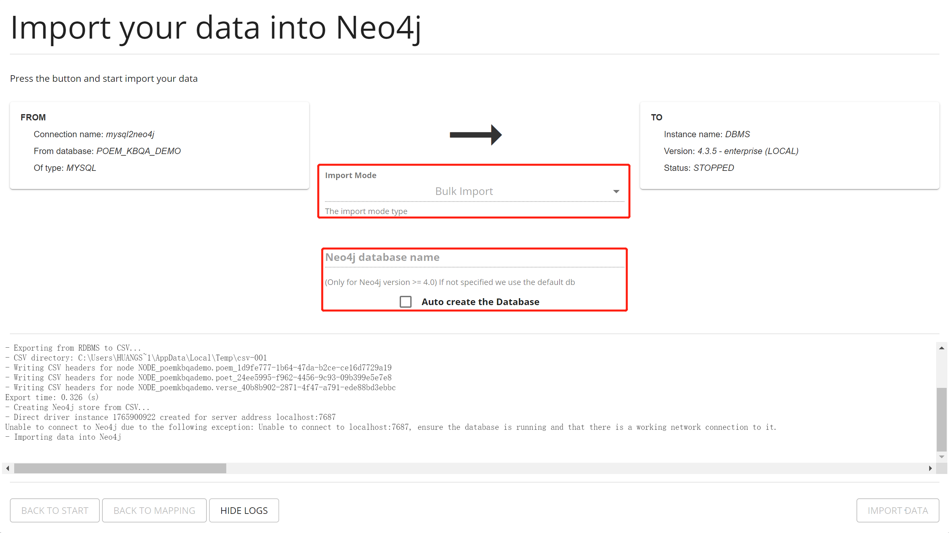This screenshot has width=949, height=533.
Task: Click the TO destination instance icon
Action: (x=656, y=116)
